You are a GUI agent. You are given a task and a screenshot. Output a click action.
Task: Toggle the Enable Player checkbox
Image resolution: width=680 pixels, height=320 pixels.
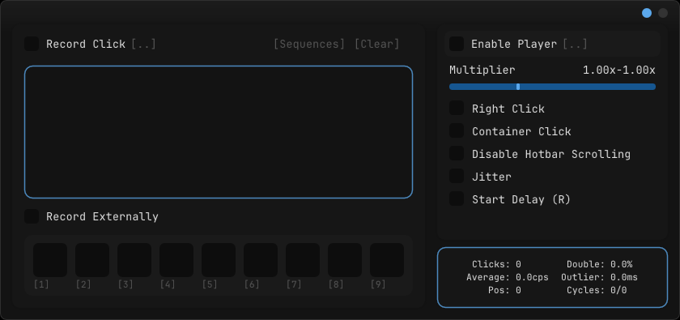tap(457, 44)
